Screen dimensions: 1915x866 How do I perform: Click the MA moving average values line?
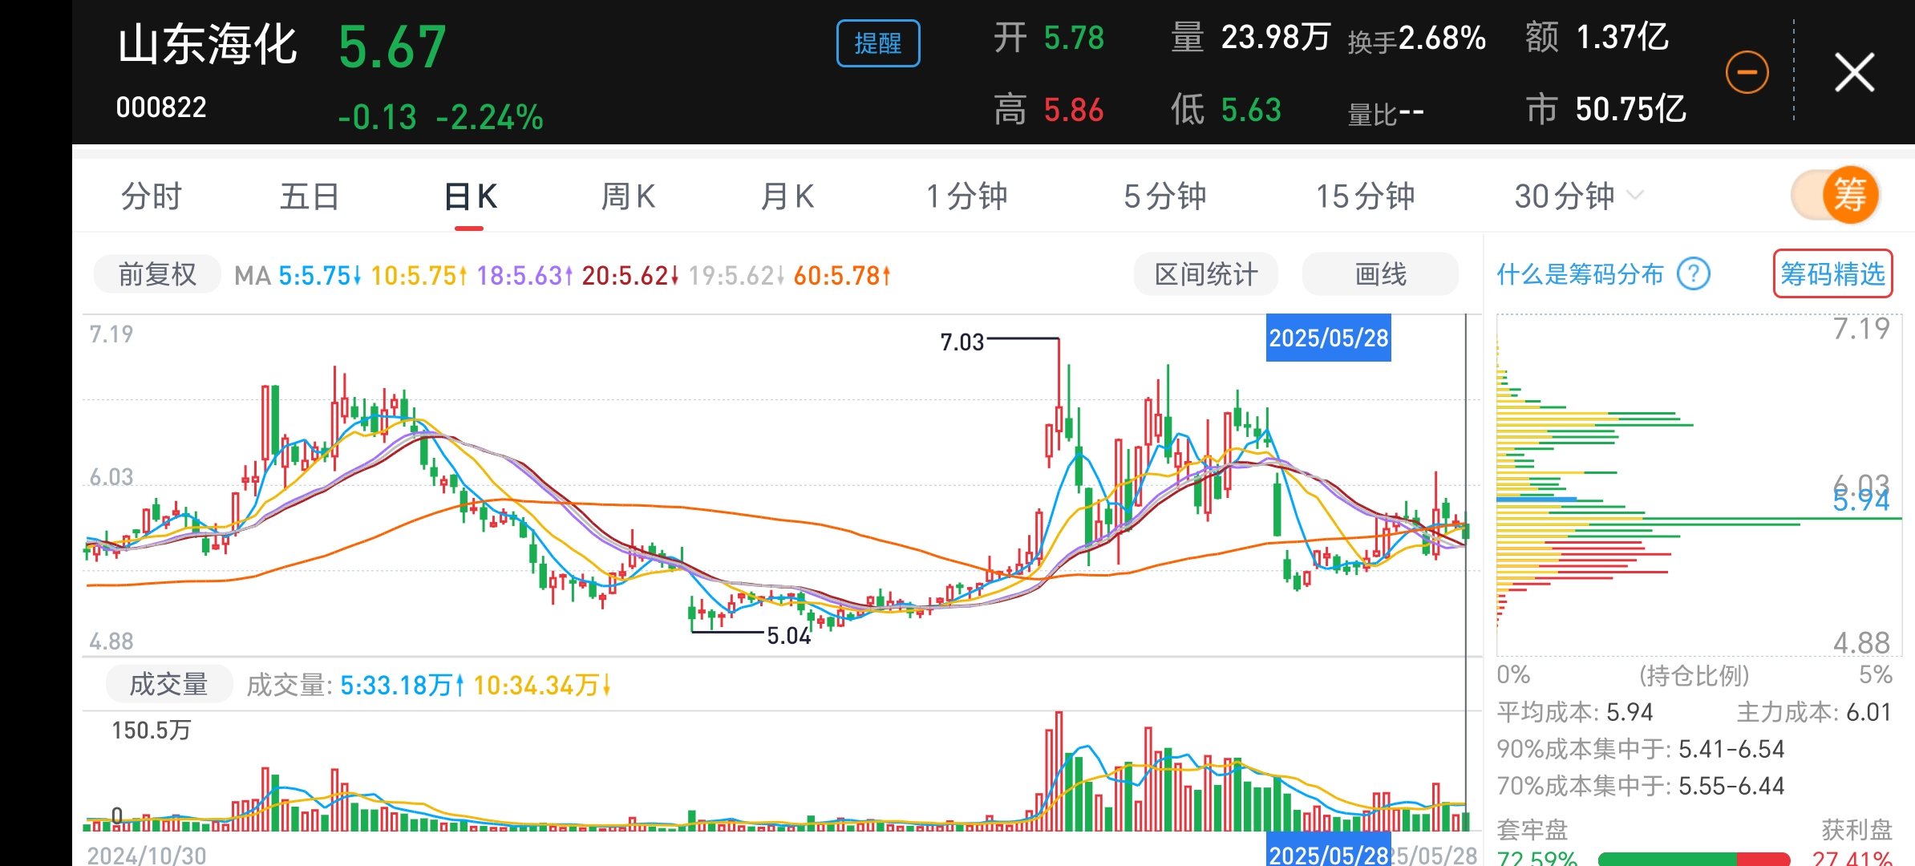(561, 276)
